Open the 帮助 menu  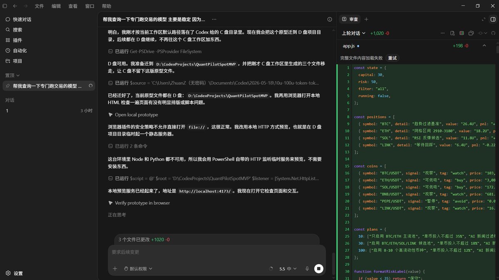click(x=106, y=6)
